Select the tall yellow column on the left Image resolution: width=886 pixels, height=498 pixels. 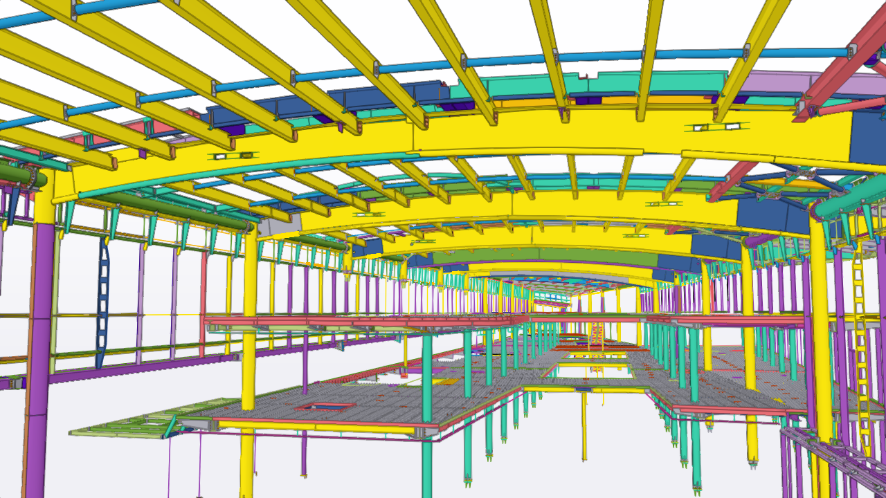[x=249, y=332]
